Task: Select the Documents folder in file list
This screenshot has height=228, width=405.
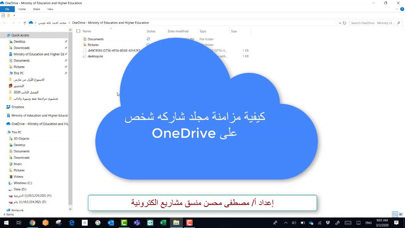Action: pos(96,39)
